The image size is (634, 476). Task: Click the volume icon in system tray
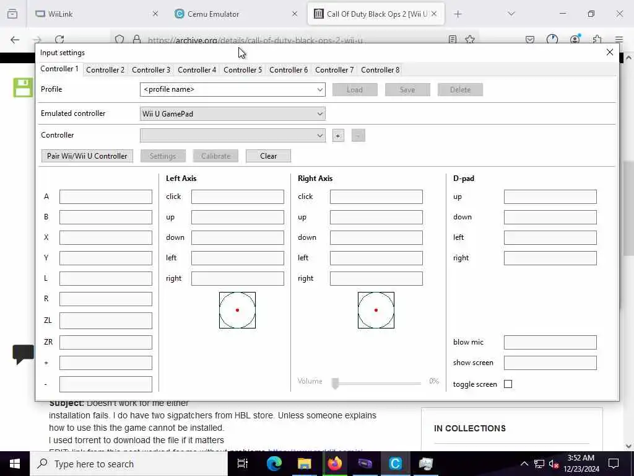554,464
